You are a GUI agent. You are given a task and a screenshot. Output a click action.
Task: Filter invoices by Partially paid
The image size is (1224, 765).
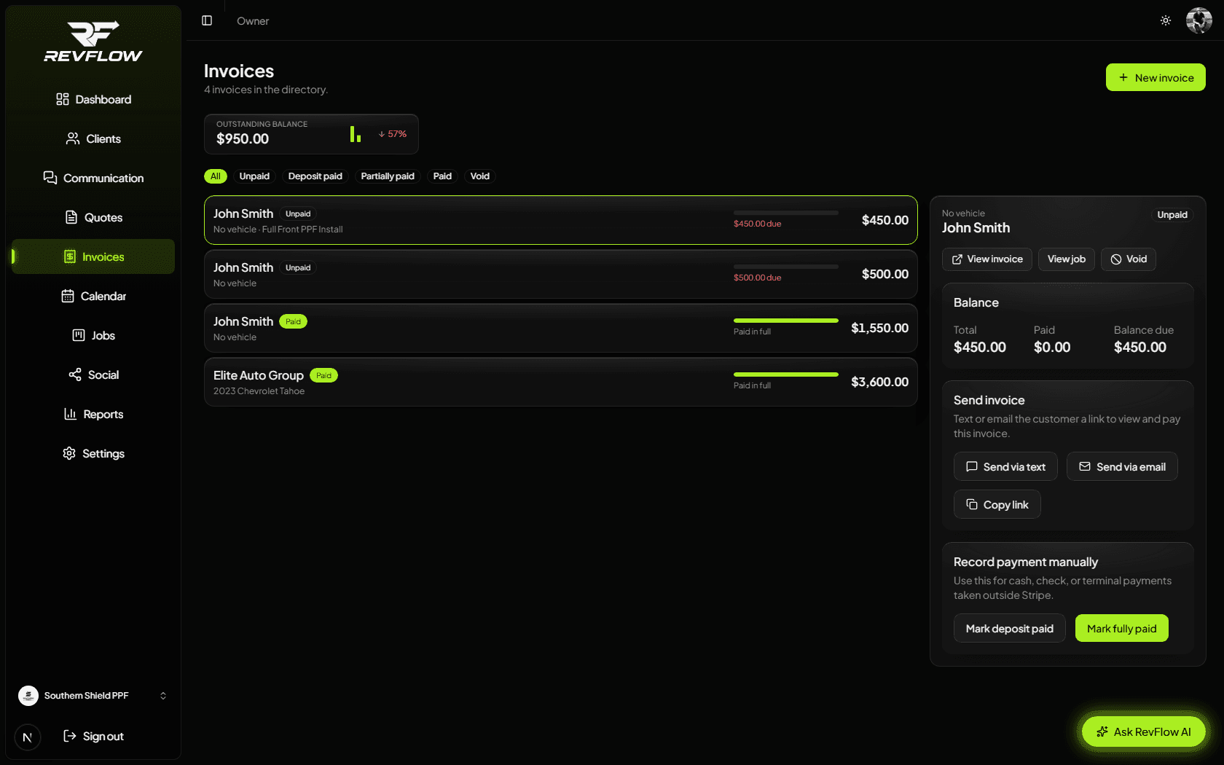pyautogui.click(x=388, y=176)
